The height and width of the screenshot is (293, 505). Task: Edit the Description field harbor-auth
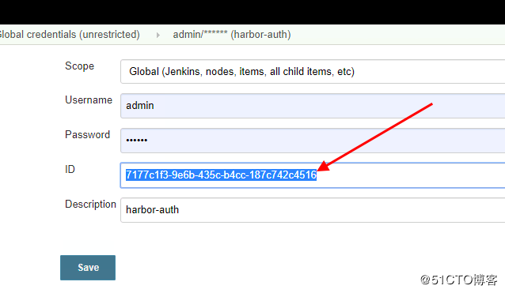(x=313, y=210)
